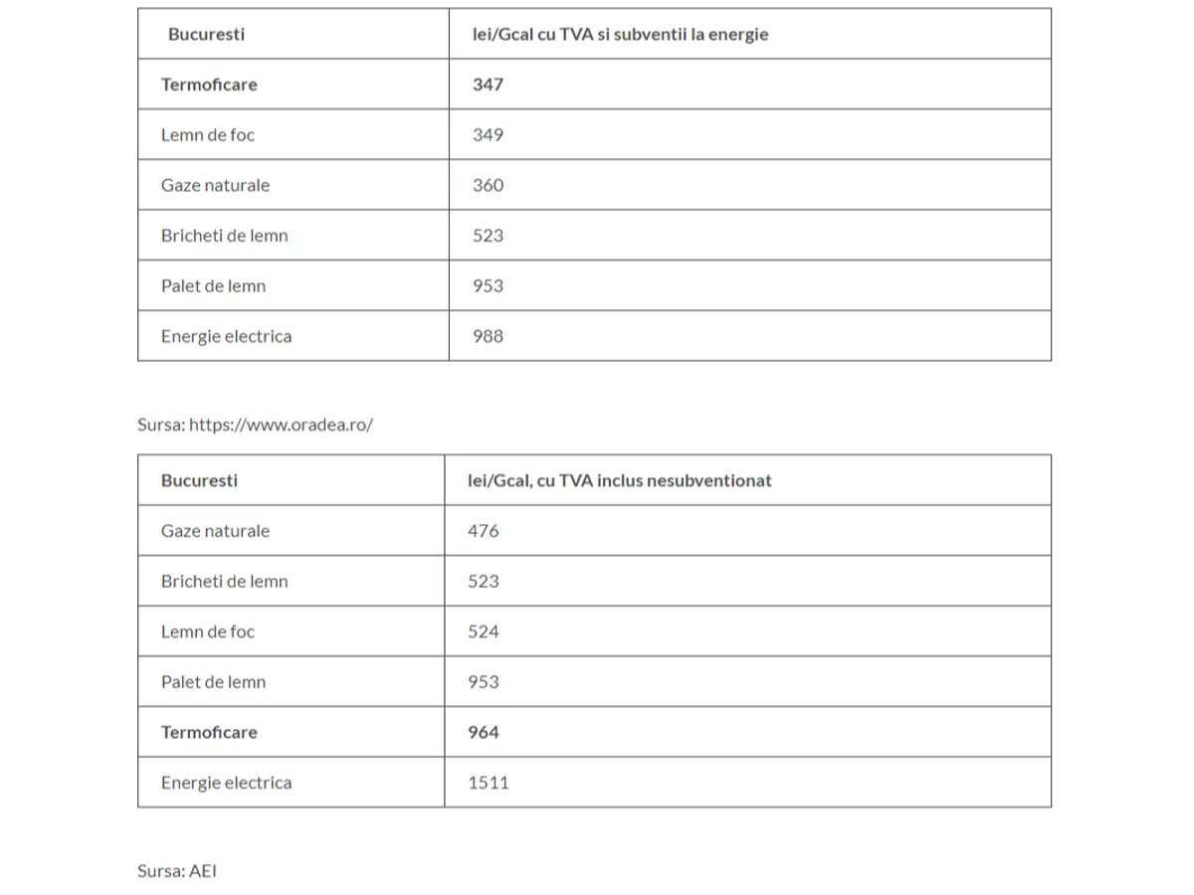Click "Gaze naturale" label beside 476

point(215,531)
